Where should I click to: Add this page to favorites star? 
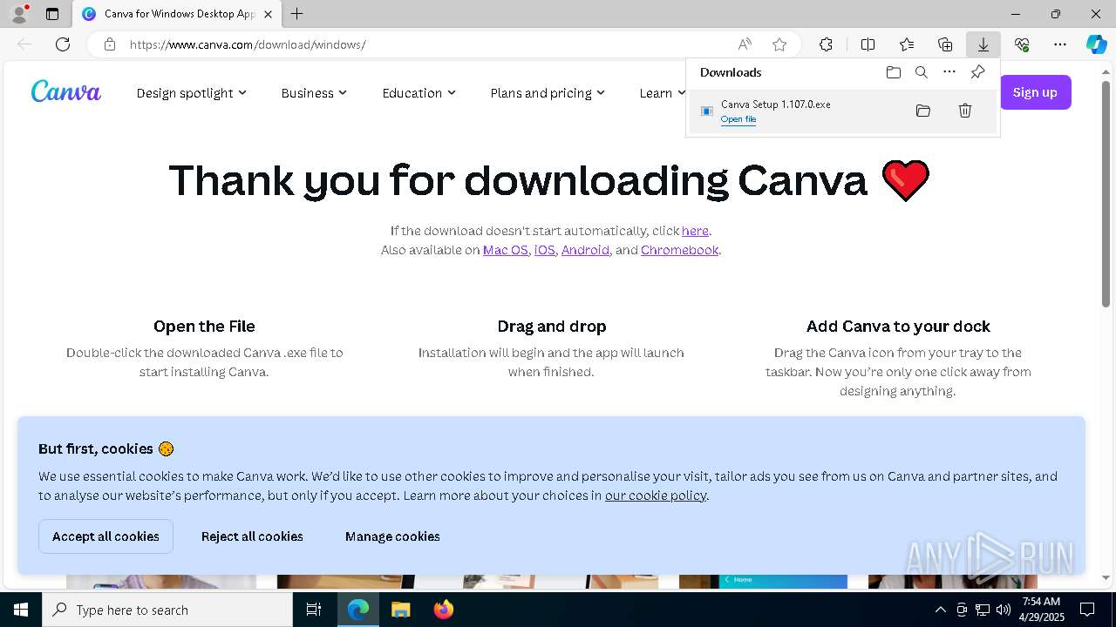coord(779,44)
